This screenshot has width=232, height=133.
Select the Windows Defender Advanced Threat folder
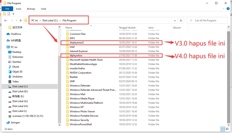[93, 90]
